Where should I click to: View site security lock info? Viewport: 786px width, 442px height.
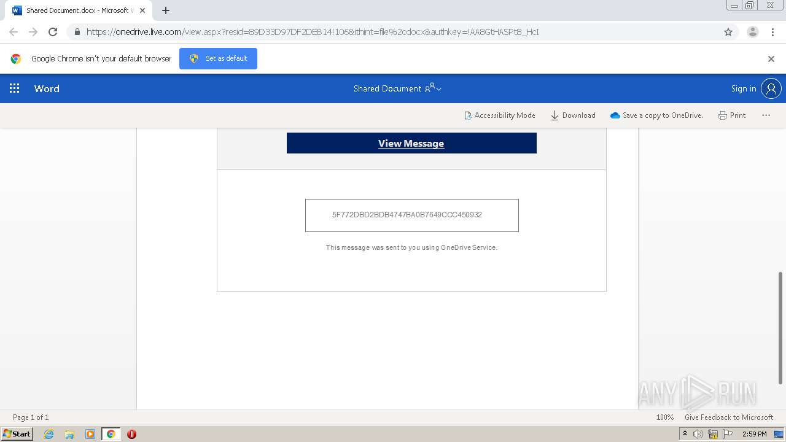(77, 32)
